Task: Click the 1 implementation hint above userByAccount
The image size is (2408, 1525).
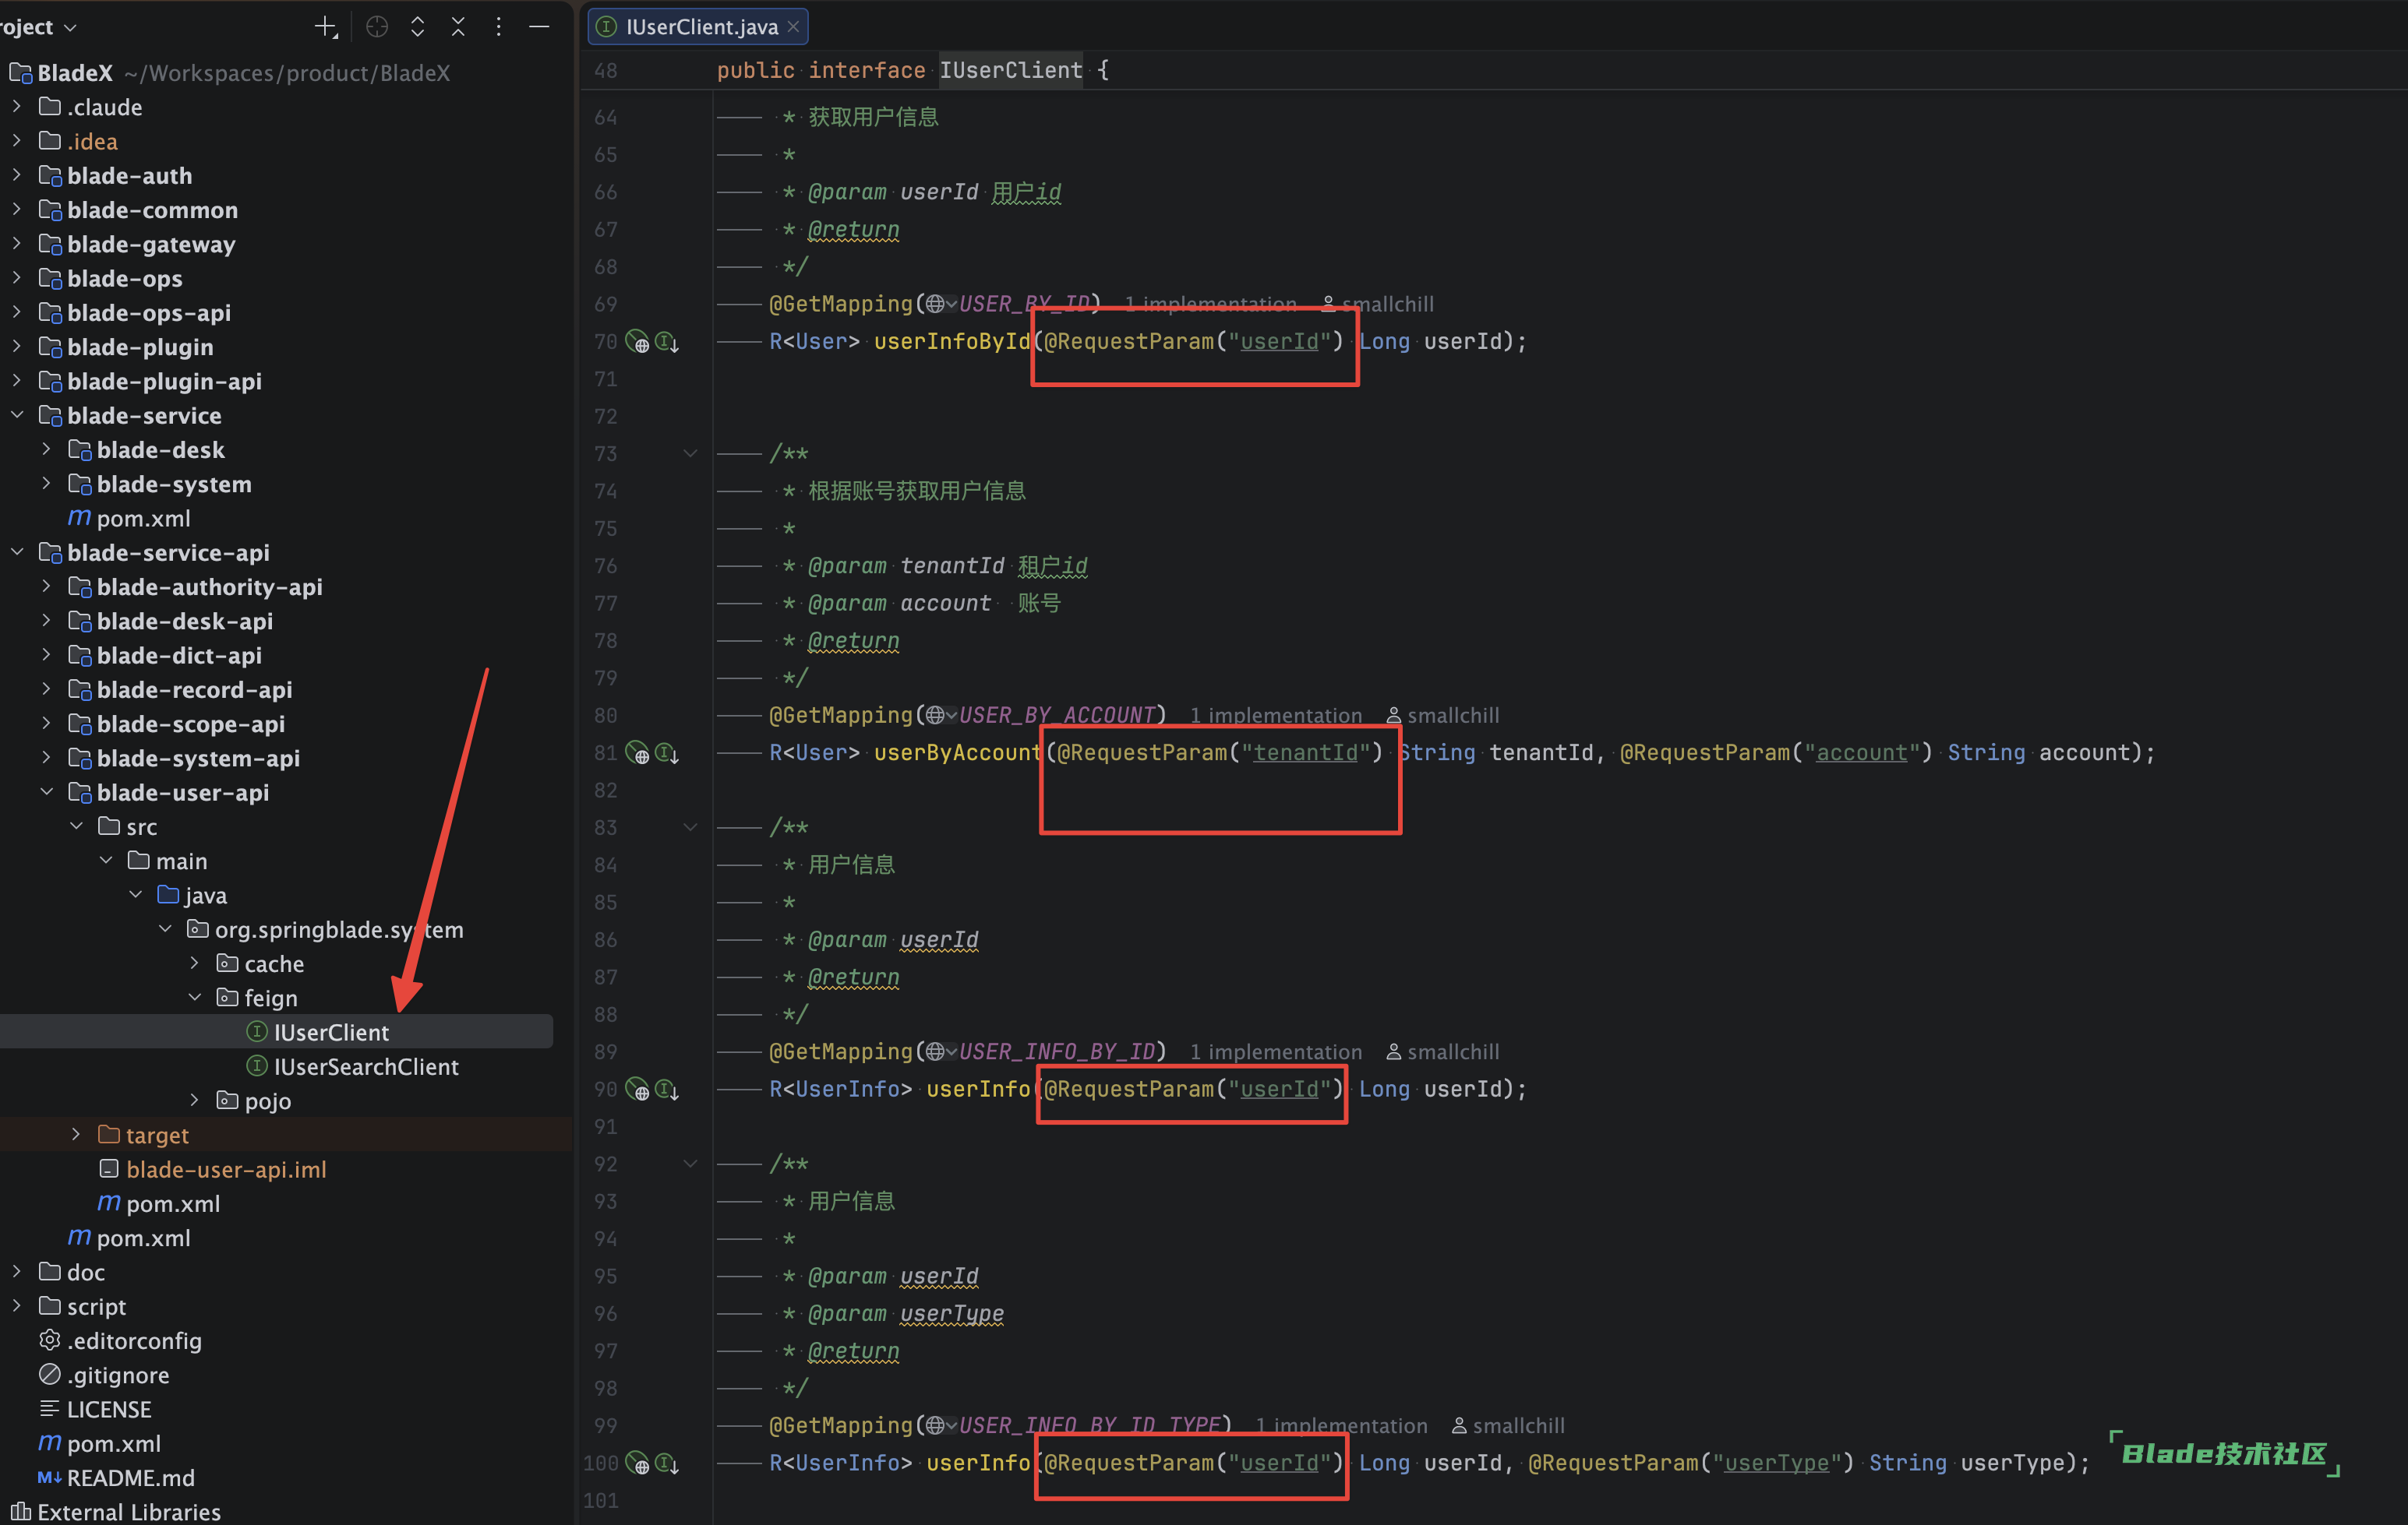Action: [1275, 716]
